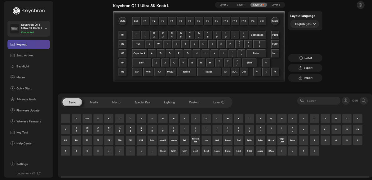Select the Caps Lock key on keyboard
Image resolution: width=372 pixels, height=180 pixels.
[x=139, y=53]
